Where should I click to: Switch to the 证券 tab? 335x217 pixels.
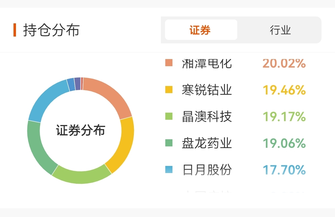201,30
